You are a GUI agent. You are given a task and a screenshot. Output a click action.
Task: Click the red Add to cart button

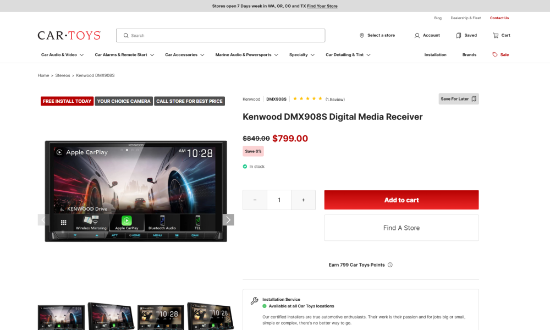401,200
